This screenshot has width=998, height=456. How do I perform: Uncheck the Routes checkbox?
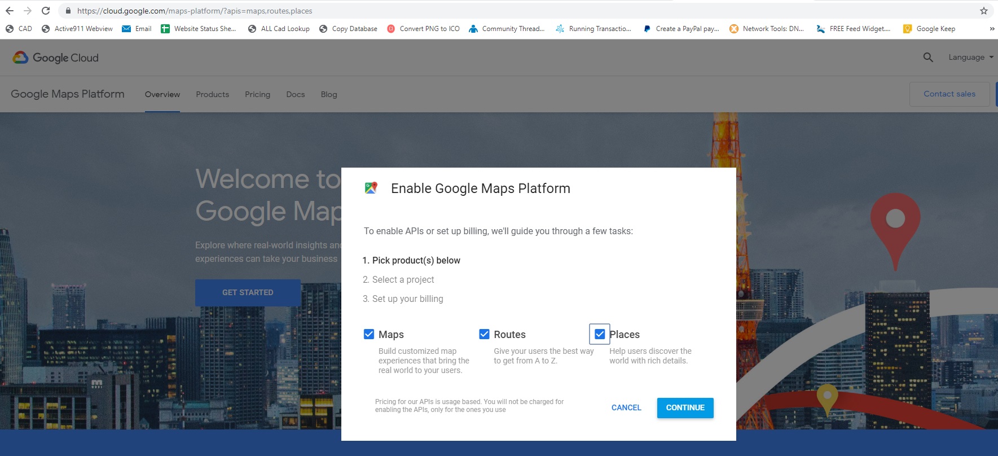[x=484, y=334]
